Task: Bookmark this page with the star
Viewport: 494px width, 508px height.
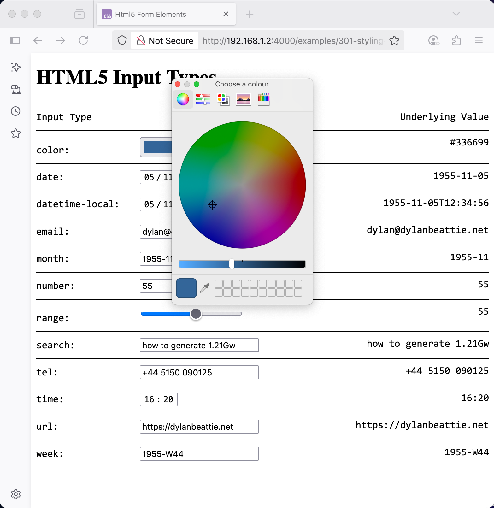Action: coord(394,40)
